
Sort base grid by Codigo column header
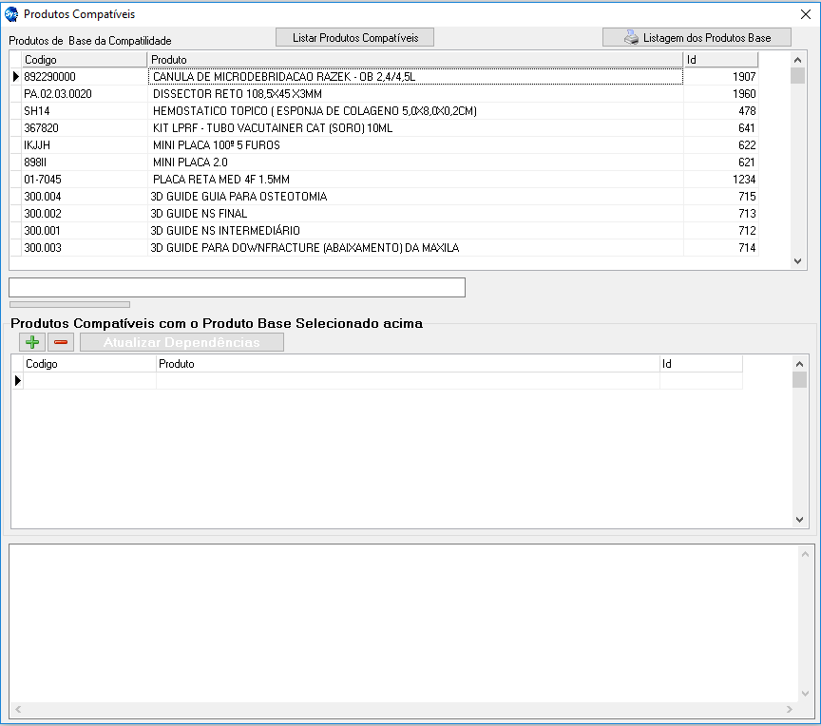[x=84, y=60]
